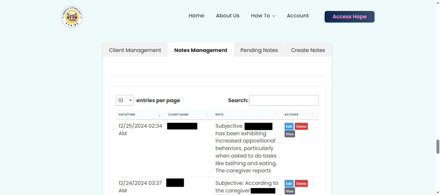The width and height of the screenshot is (440, 195).
Task: Click the page vertical scrollbar thumb
Action: (x=438, y=147)
